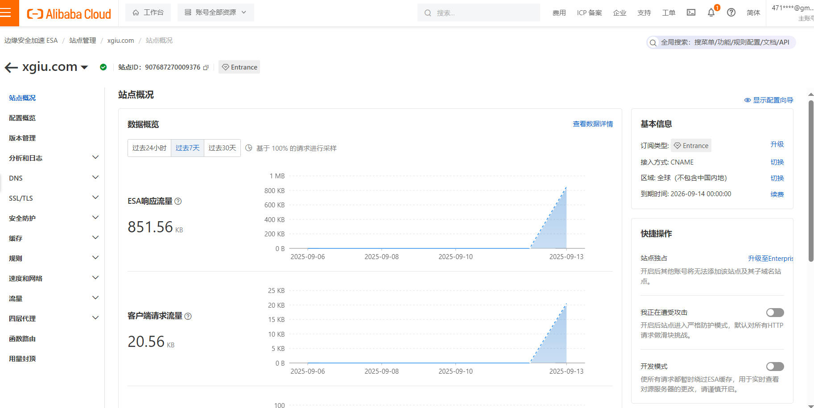Open the 费用 top menu

(x=559, y=12)
